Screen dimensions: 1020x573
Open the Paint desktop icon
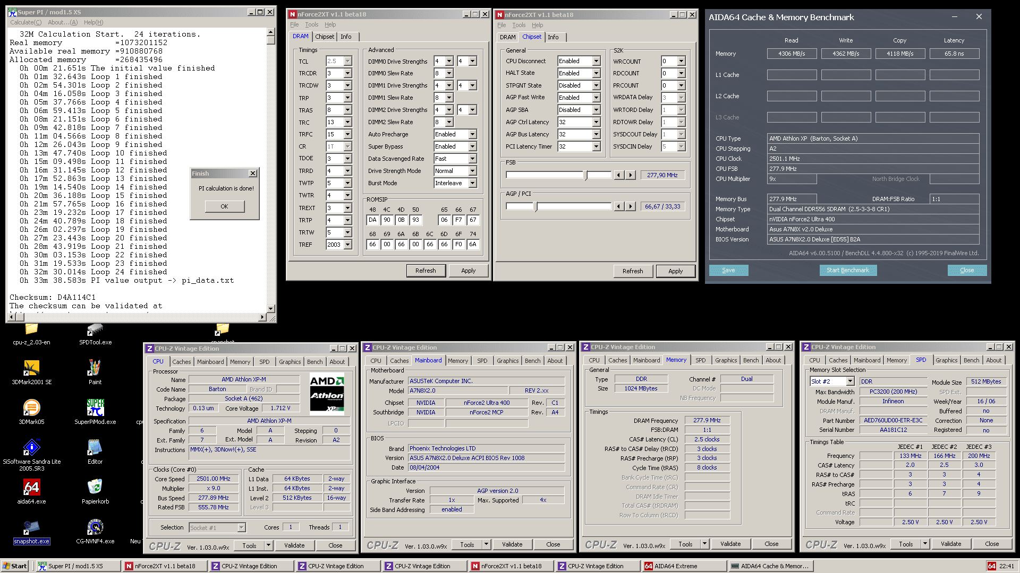95,368
